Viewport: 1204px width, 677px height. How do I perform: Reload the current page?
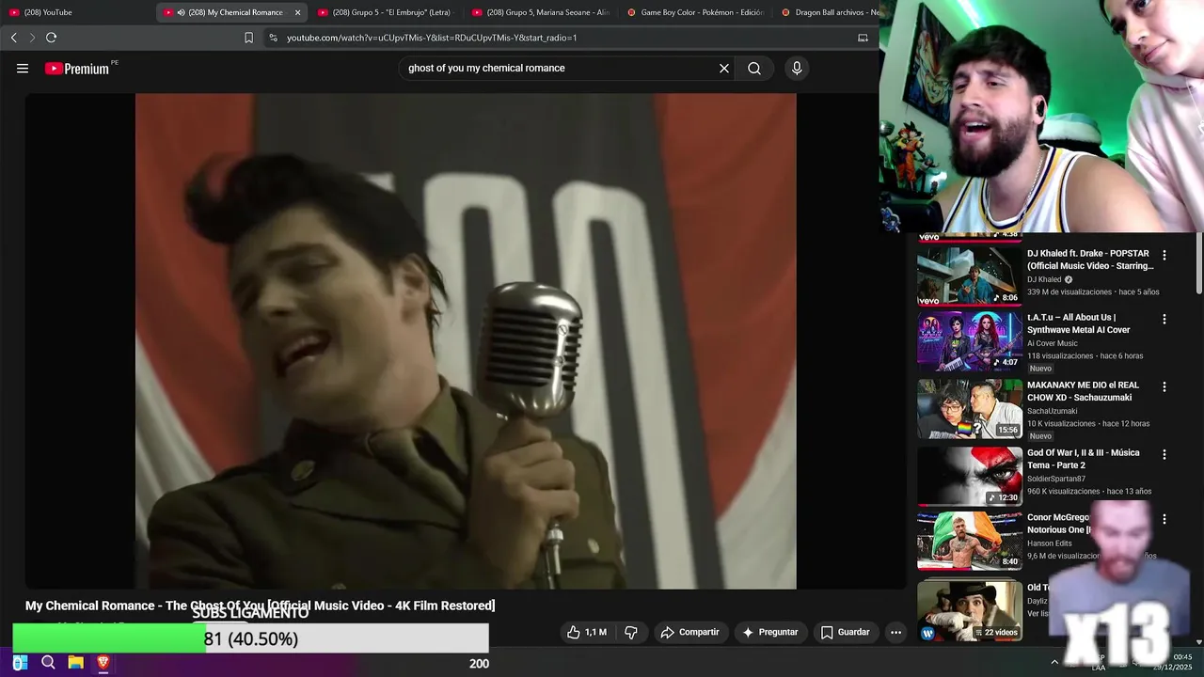coord(51,38)
